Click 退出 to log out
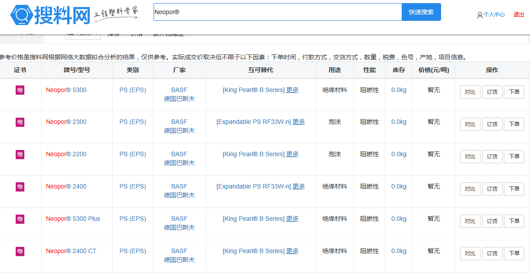The width and height of the screenshot is (530, 273). 518,15
